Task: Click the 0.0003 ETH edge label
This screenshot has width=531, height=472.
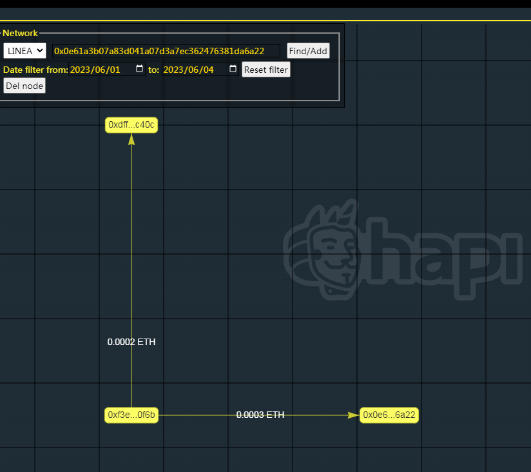Action: 260,415
